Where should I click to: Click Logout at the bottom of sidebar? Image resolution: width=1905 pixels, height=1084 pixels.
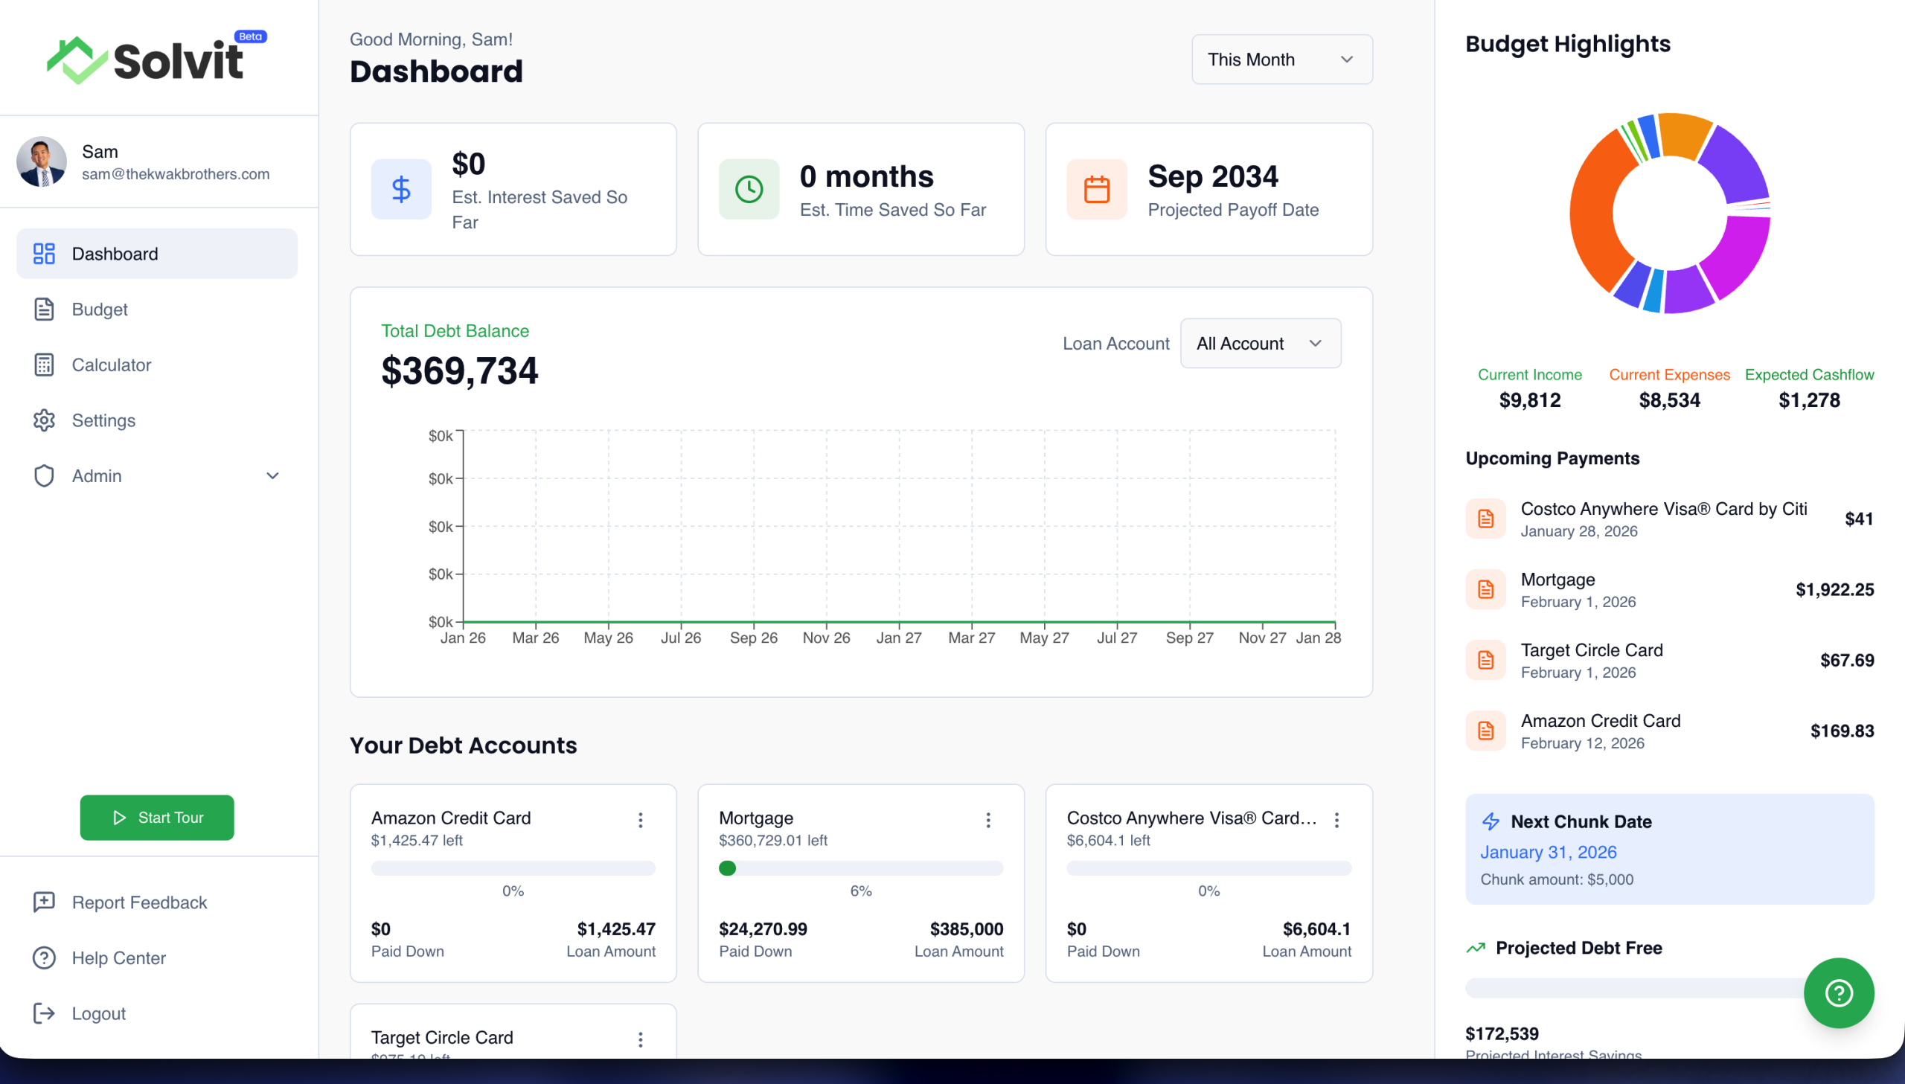pos(98,1013)
